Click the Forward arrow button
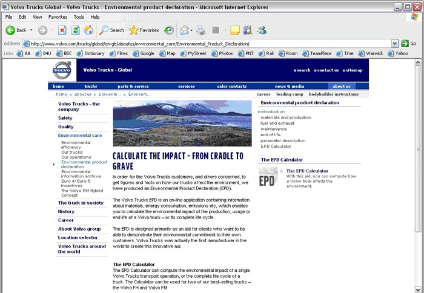424x293 pixels. click(x=42, y=30)
